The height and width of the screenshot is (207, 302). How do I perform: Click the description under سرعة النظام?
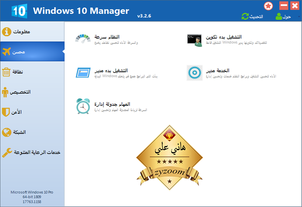(x=116, y=43)
